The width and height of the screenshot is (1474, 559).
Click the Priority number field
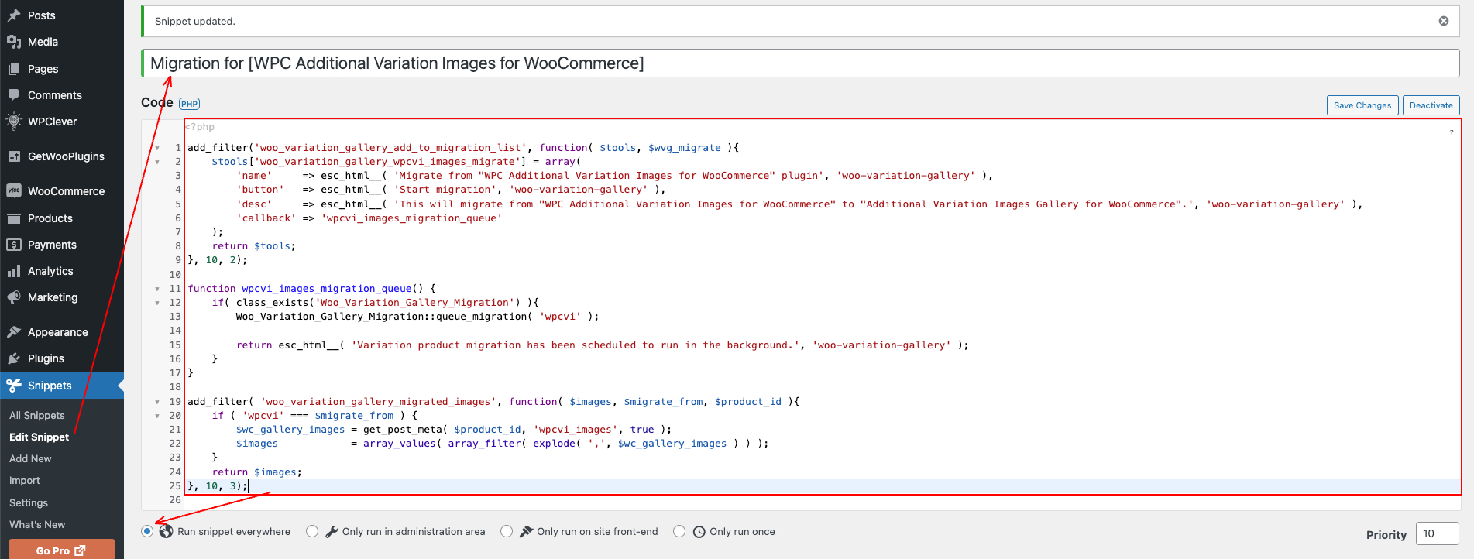click(1438, 533)
